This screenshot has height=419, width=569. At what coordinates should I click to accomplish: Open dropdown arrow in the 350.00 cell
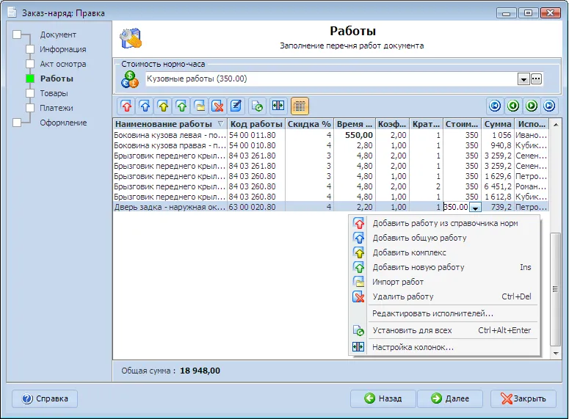(x=475, y=207)
